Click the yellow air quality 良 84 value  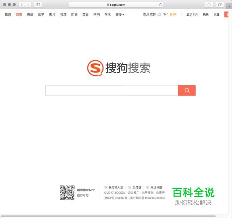click(173, 14)
